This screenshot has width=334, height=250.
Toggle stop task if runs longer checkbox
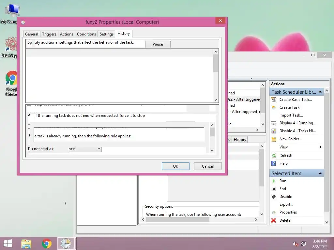pos(30,104)
